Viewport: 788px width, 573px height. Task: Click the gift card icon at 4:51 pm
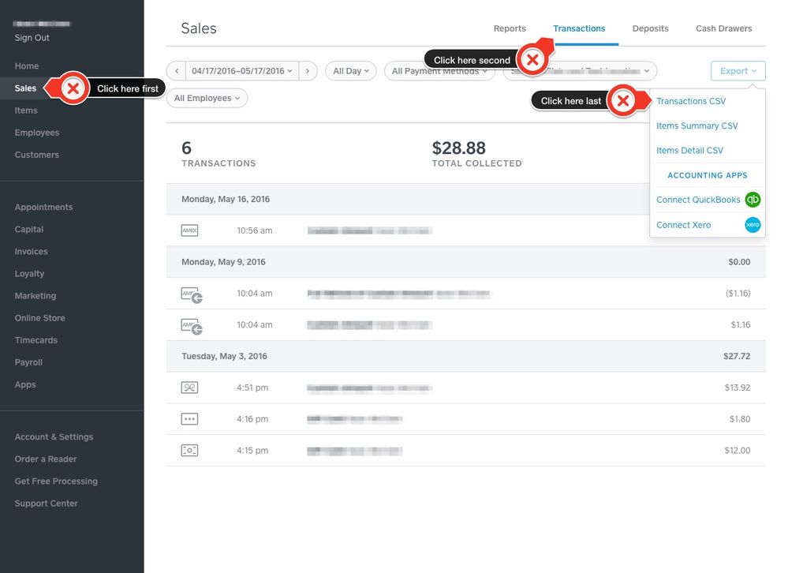pos(189,388)
